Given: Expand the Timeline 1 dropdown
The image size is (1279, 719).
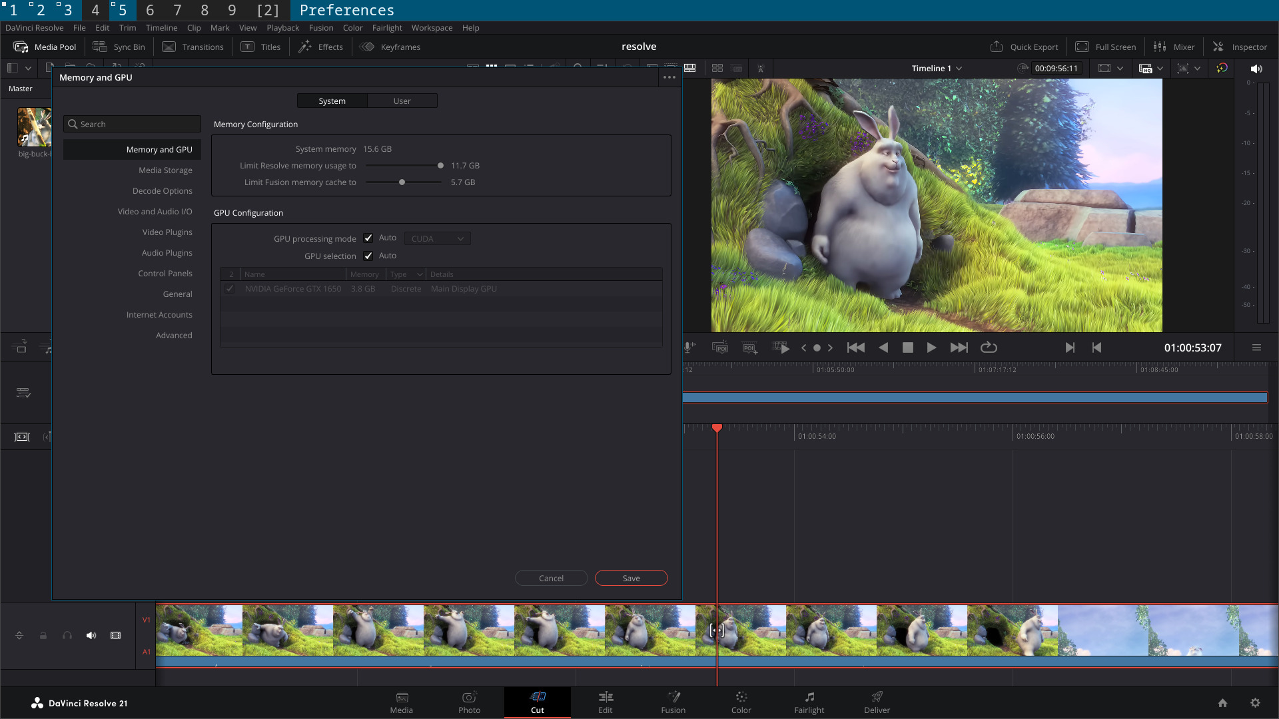Looking at the screenshot, I should [x=937, y=69].
